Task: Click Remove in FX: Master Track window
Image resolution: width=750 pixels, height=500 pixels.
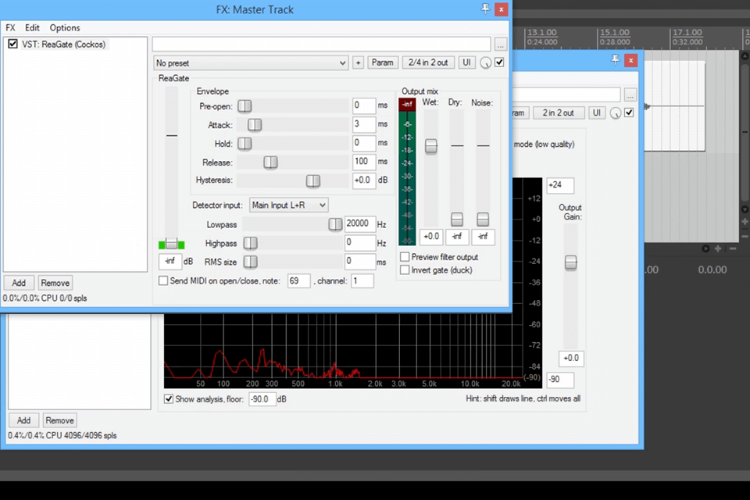Action: tap(55, 283)
